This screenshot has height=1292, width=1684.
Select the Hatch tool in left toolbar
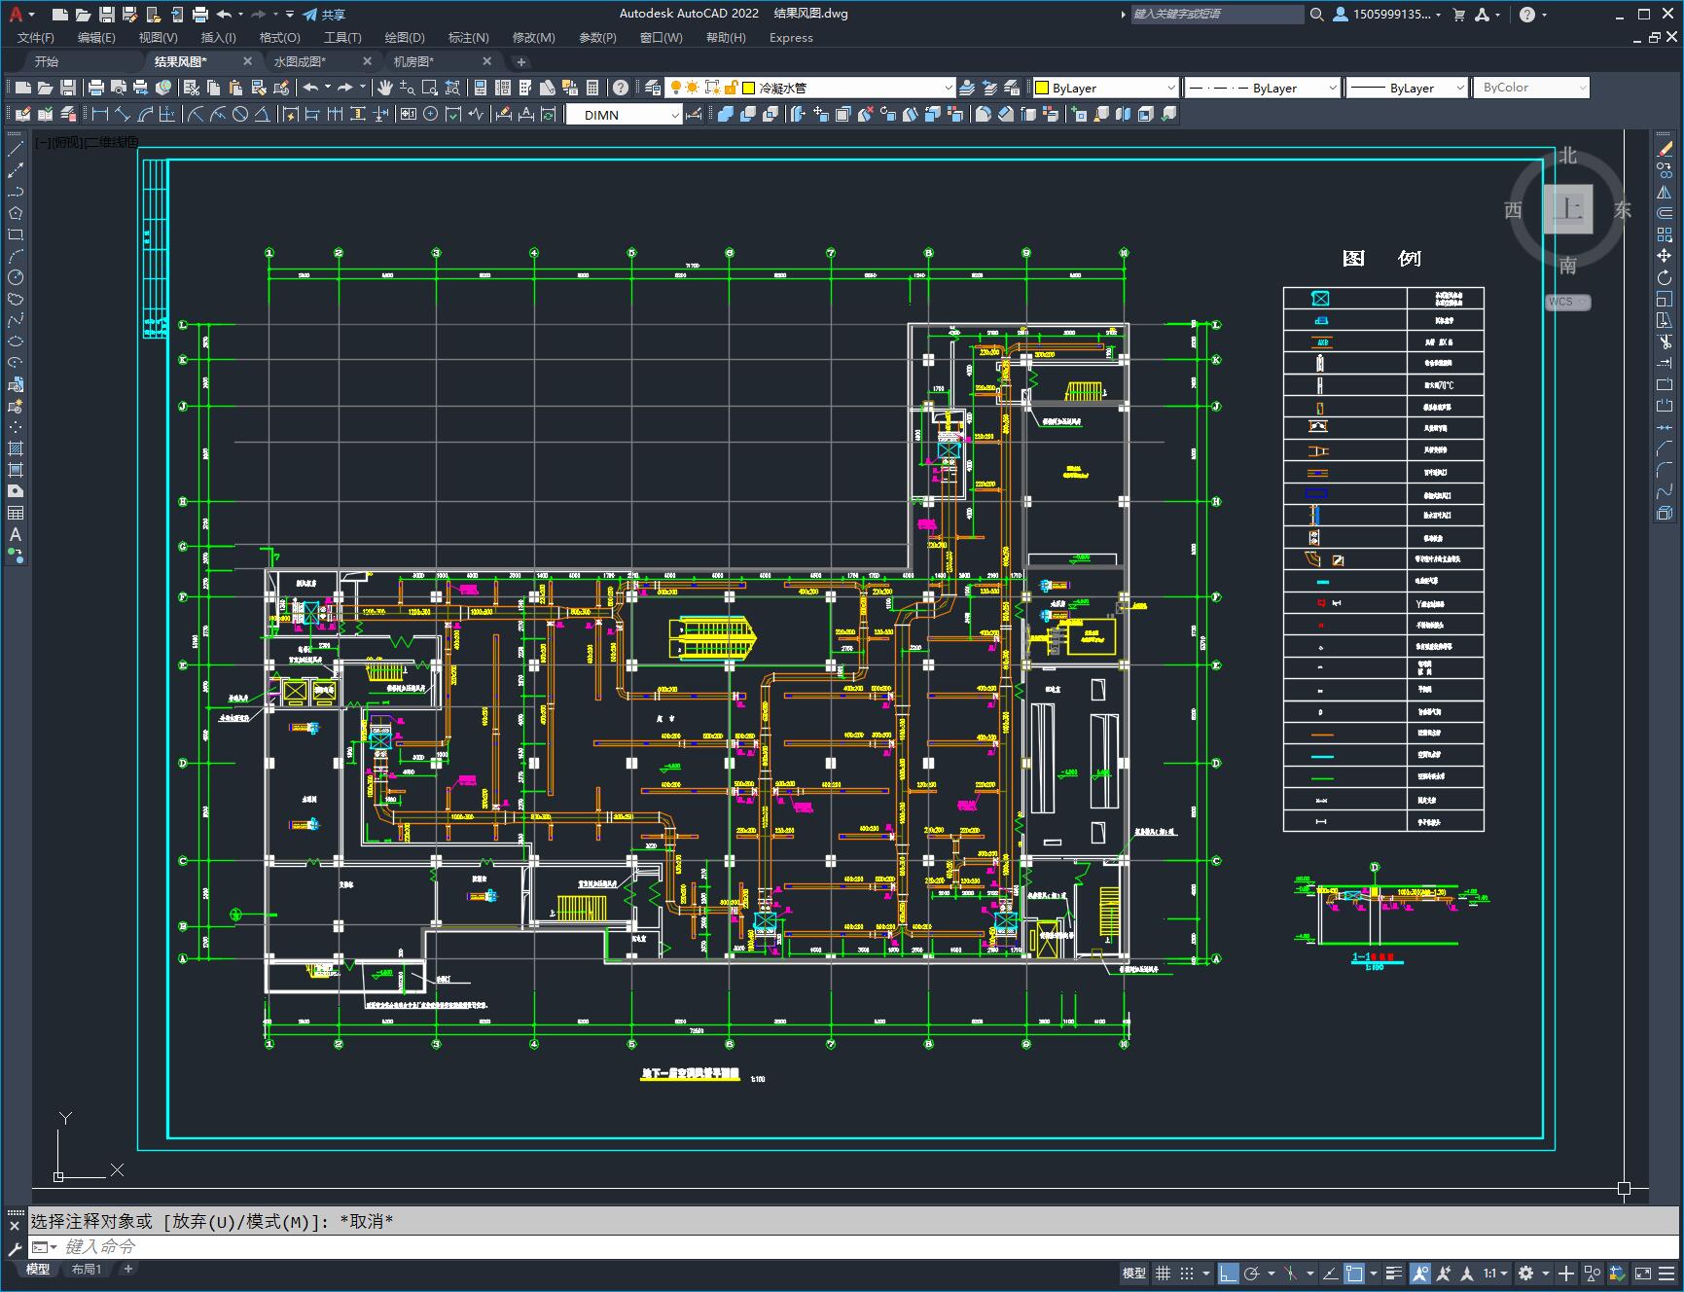[x=16, y=449]
